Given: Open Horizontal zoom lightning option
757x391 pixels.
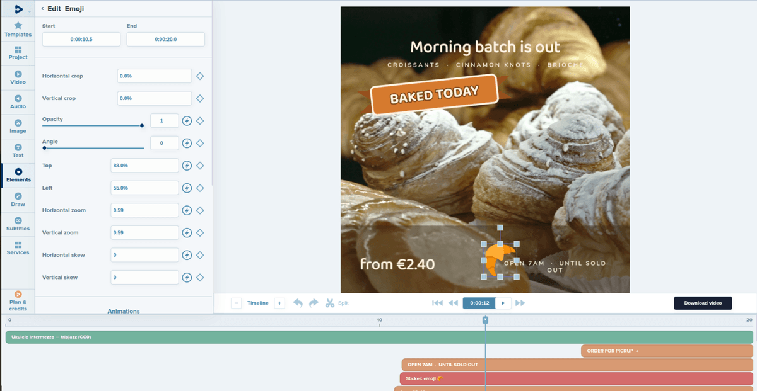Looking at the screenshot, I should click(187, 210).
